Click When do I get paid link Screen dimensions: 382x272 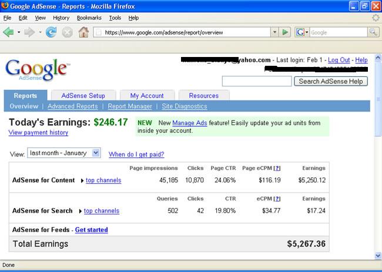click(136, 154)
